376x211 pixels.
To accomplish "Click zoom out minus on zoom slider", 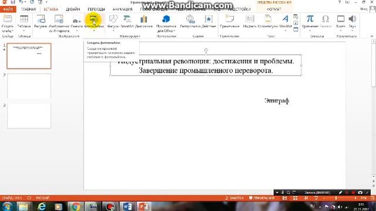I will click(x=324, y=198).
